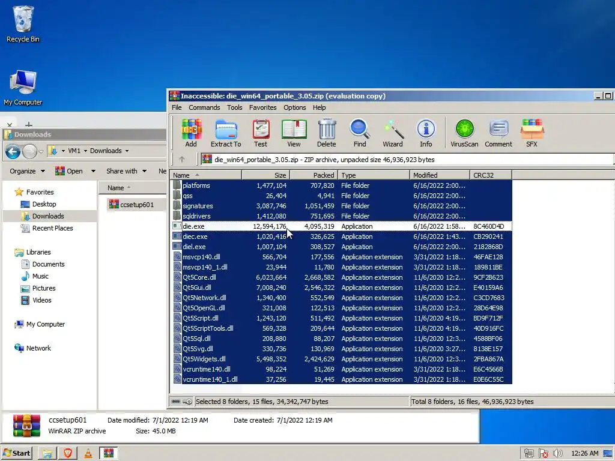This screenshot has width=615, height=461.
Task: Select Network in the navigation pane
Action: pos(38,348)
